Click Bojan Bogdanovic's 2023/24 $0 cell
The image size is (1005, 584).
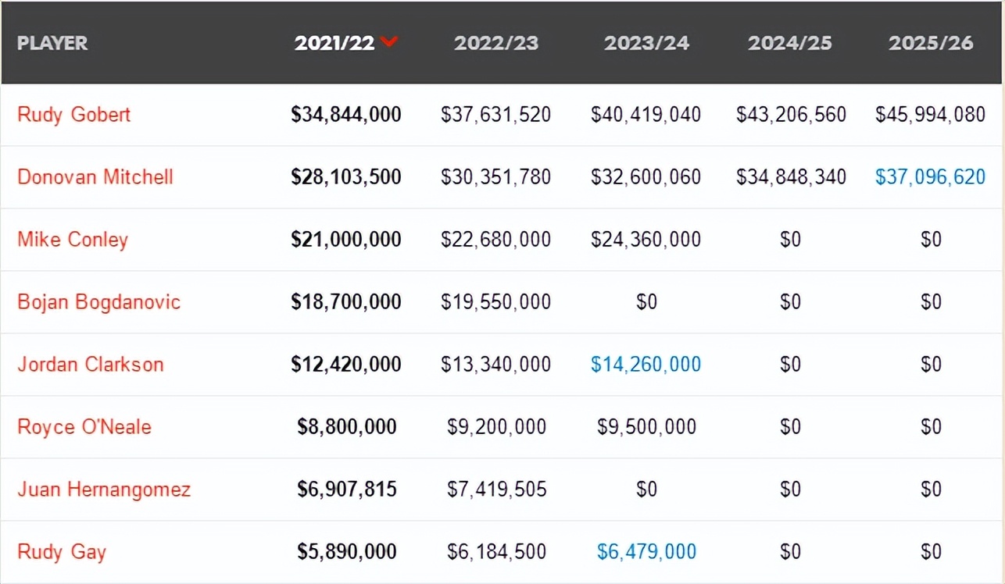point(646,302)
